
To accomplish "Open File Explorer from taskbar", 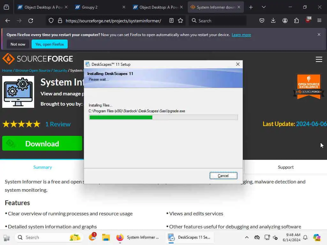I will point(106,237).
